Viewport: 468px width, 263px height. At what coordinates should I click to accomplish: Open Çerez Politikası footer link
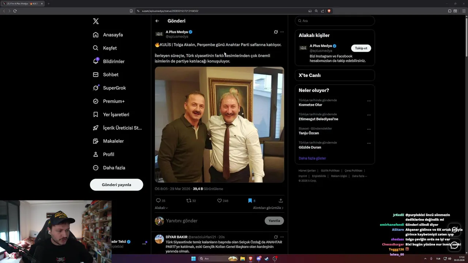point(354,171)
